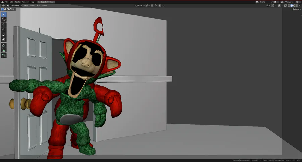Toggle X-Ray display in viewport

[x=285, y=6]
